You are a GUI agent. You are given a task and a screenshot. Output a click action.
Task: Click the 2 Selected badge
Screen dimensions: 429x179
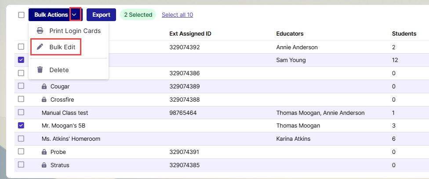138,15
